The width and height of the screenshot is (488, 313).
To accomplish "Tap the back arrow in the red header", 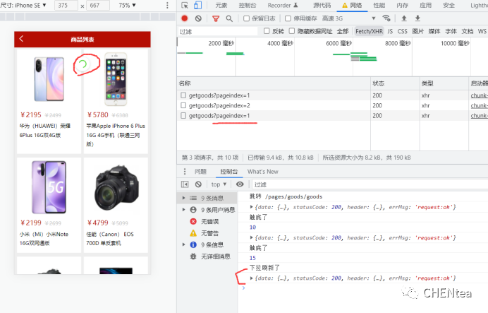I will click(21, 39).
